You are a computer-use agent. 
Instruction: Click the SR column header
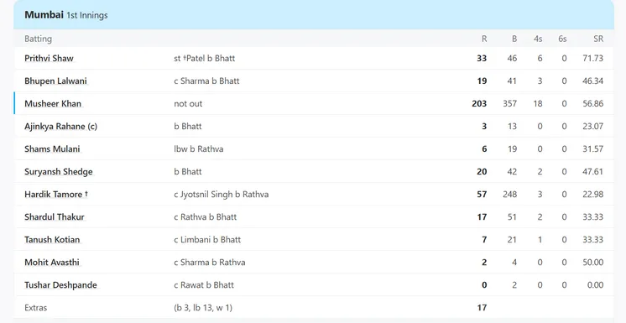tap(598, 39)
